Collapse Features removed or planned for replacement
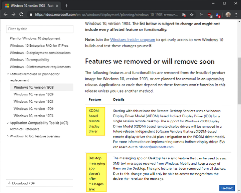Image resolution: width=241 pixels, height=193 pixels. 8,74
